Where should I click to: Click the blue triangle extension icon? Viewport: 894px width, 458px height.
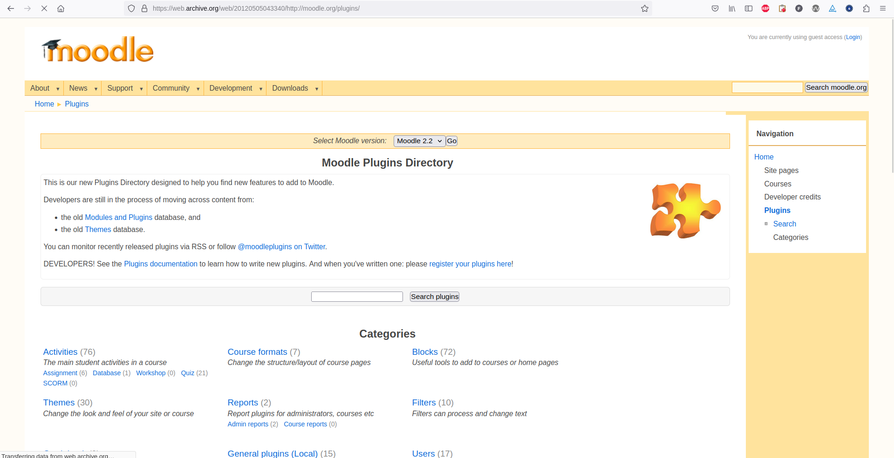pyautogui.click(x=833, y=8)
